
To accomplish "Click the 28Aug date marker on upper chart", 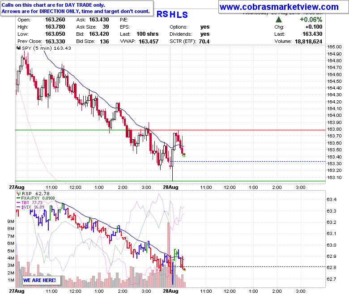I will click(170, 187).
